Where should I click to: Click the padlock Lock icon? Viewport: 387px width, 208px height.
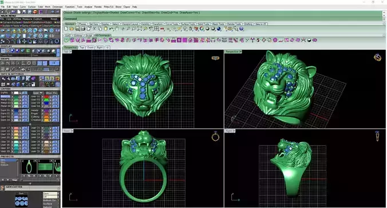190,29
